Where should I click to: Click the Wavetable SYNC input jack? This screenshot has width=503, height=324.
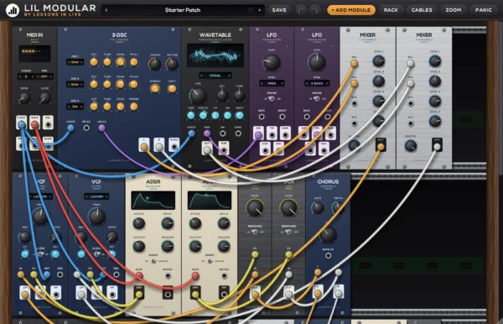tap(238, 133)
